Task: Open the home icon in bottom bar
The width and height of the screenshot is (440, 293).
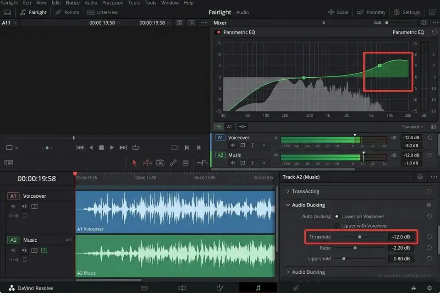Action: point(413,288)
